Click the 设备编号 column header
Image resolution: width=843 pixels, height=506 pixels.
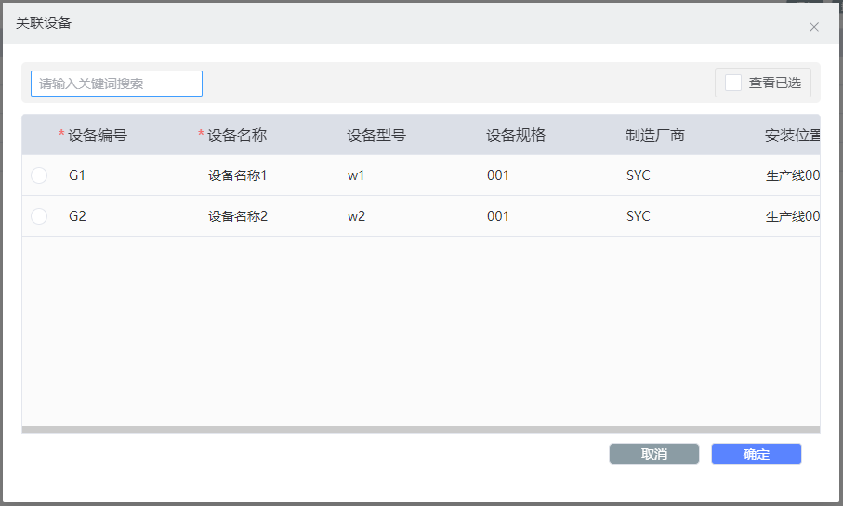pyautogui.click(x=97, y=136)
